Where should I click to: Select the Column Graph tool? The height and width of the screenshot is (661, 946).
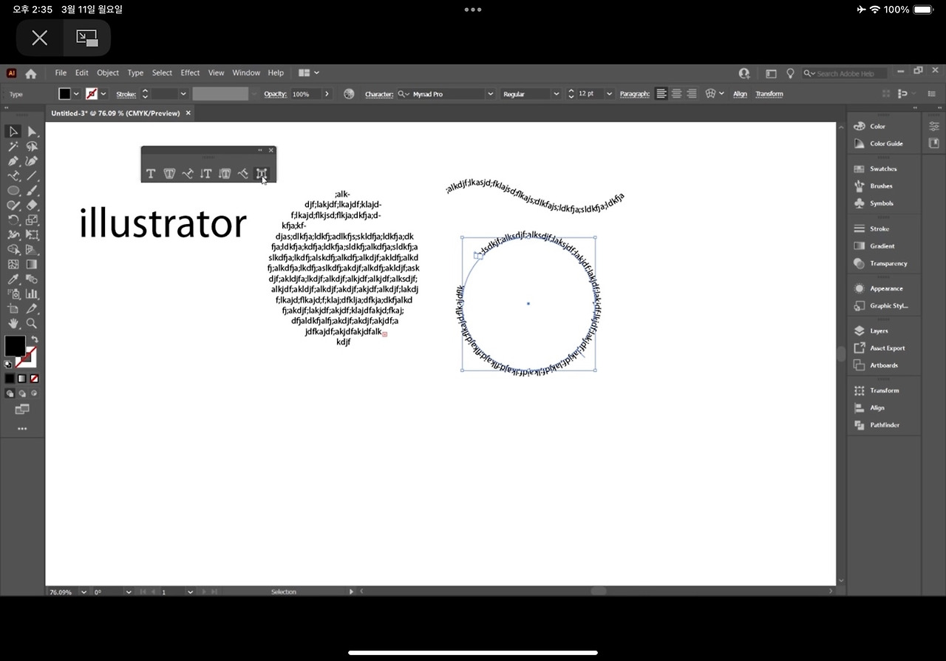pyautogui.click(x=32, y=294)
